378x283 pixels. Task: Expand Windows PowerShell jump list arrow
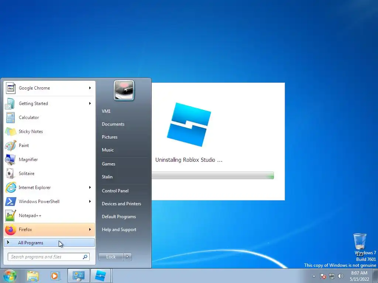90,202
